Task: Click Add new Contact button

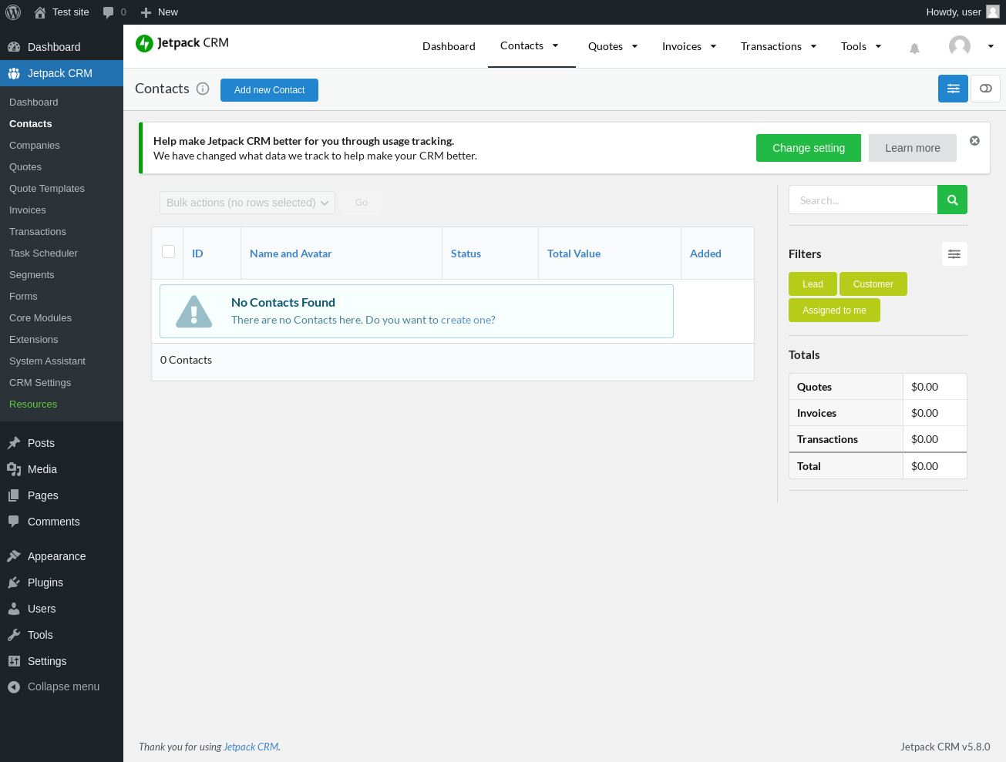Action: coord(269,90)
